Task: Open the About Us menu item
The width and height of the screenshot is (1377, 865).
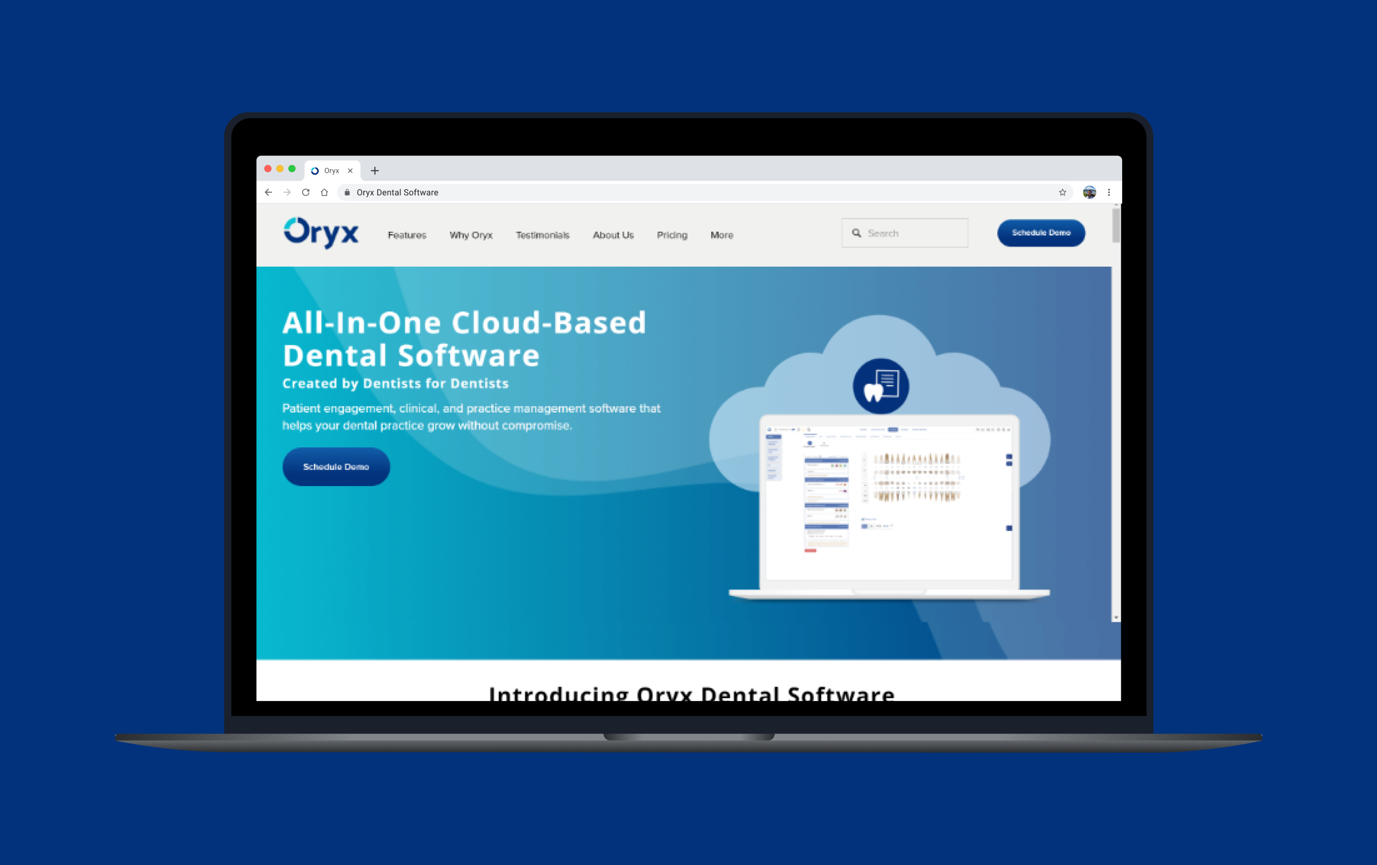Action: [x=613, y=235]
